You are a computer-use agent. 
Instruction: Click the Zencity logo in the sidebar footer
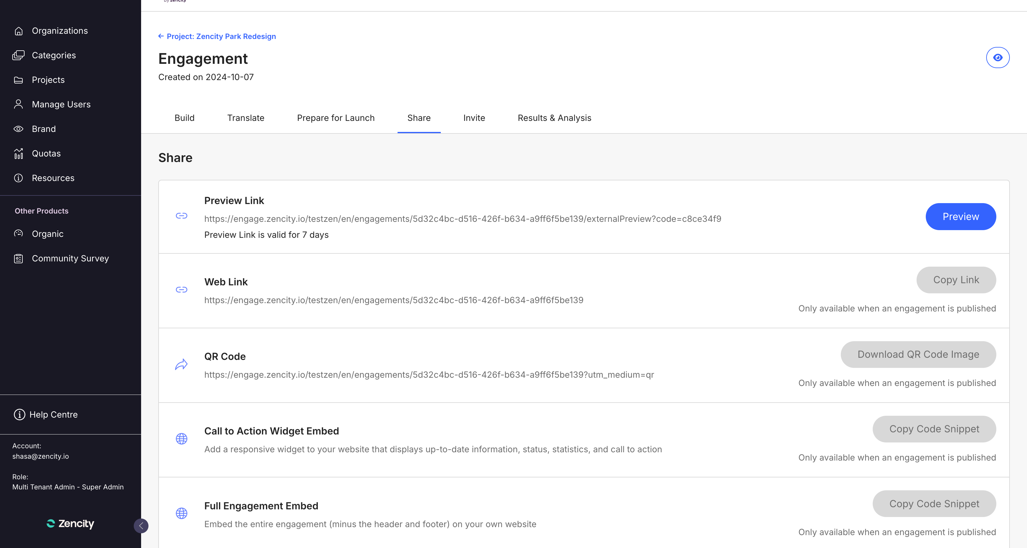point(70,523)
